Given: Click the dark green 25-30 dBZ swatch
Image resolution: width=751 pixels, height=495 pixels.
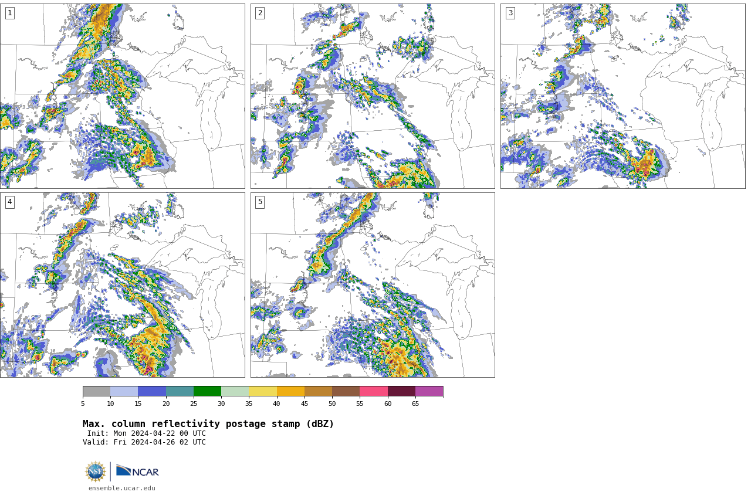Looking at the screenshot, I should pos(207,391).
